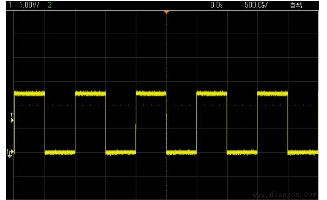
Task: Click the fifth high pulse of waveform
Action: click(x=272, y=93)
